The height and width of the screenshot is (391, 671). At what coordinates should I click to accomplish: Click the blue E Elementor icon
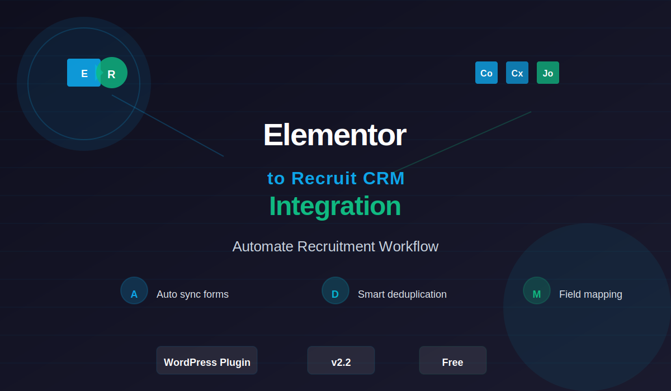pyautogui.click(x=84, y=73)
